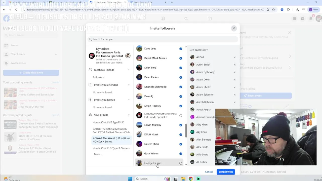Uncheck Gary Wilson
Viewport: 322px width, 181px height.
(181, 154)
